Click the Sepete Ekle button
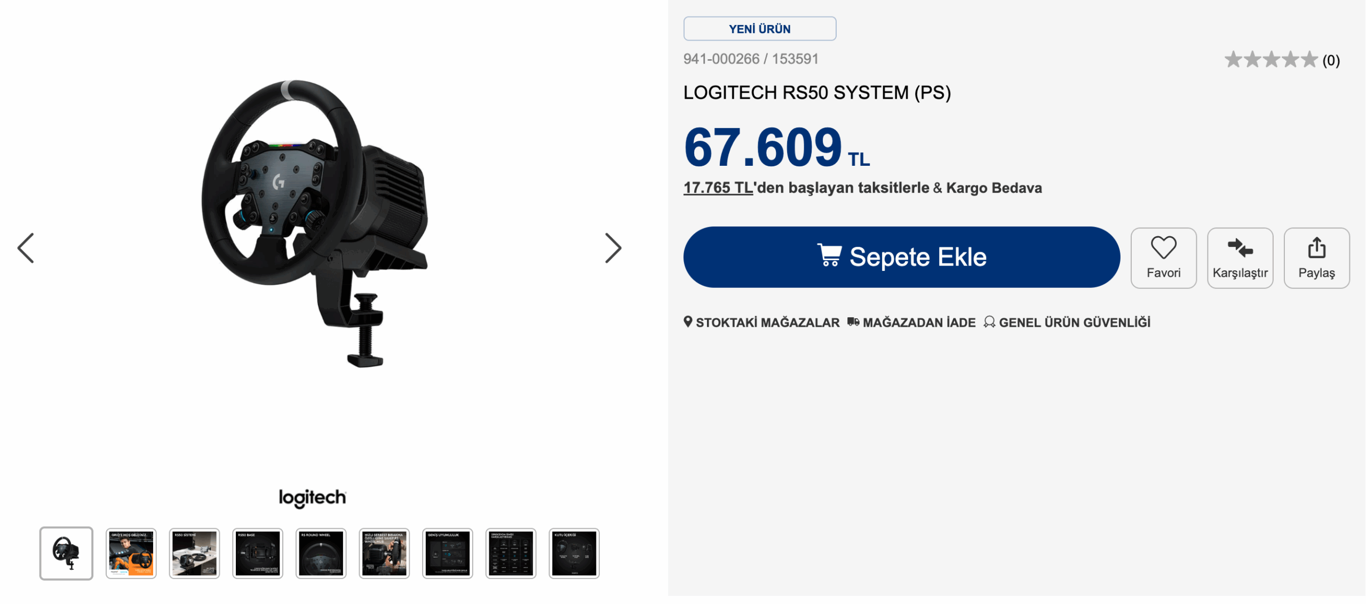 point(901,257)
